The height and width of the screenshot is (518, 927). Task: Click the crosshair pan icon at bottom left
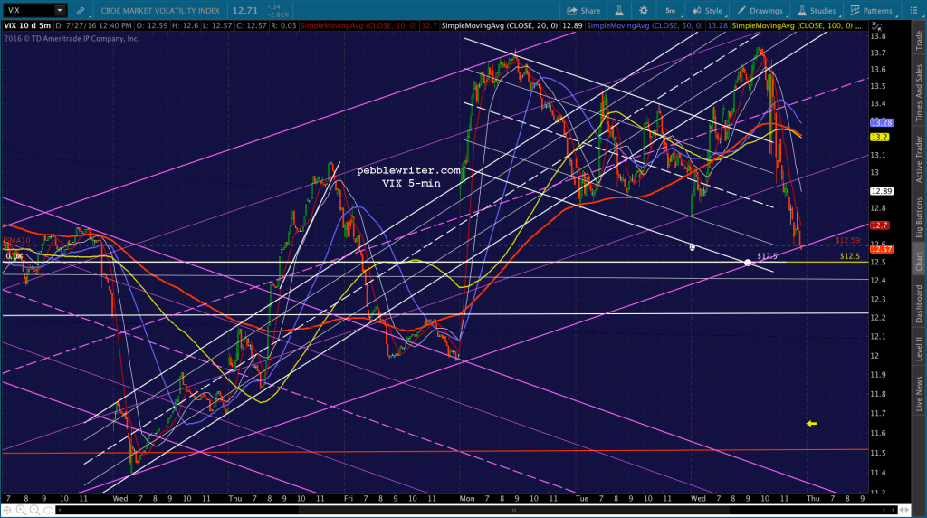7,510
